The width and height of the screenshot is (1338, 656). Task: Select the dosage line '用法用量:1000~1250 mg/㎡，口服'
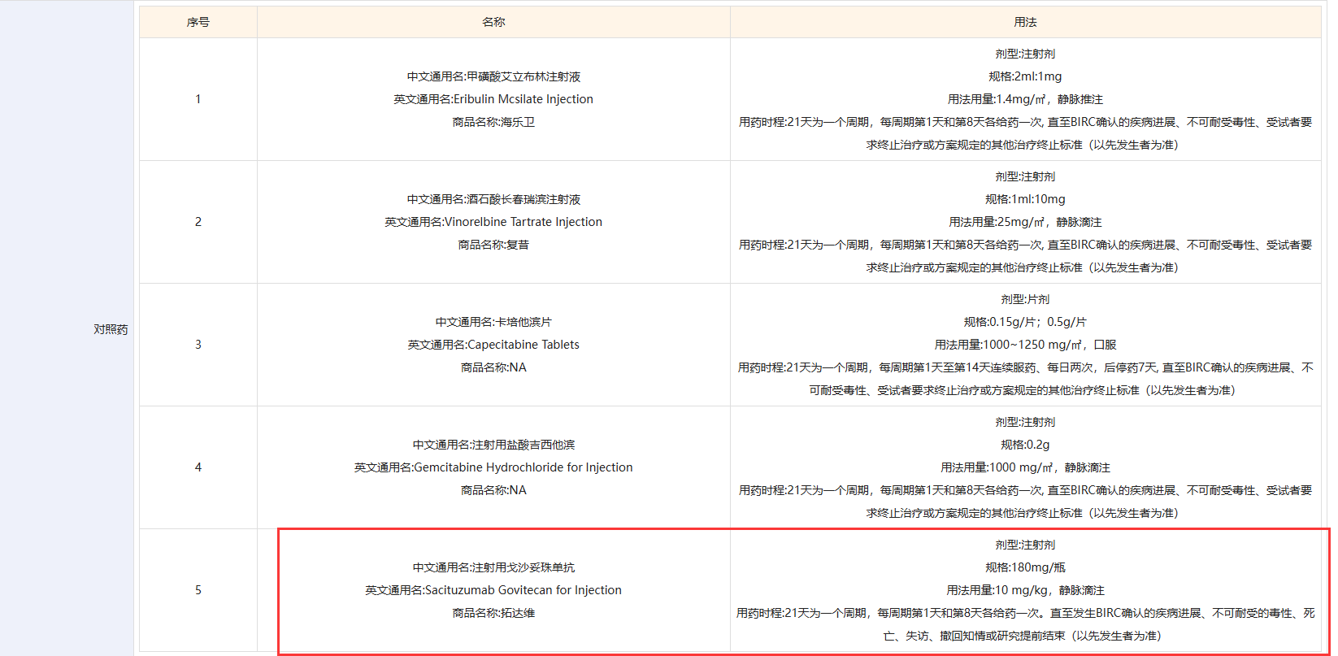coord(1025,345)
